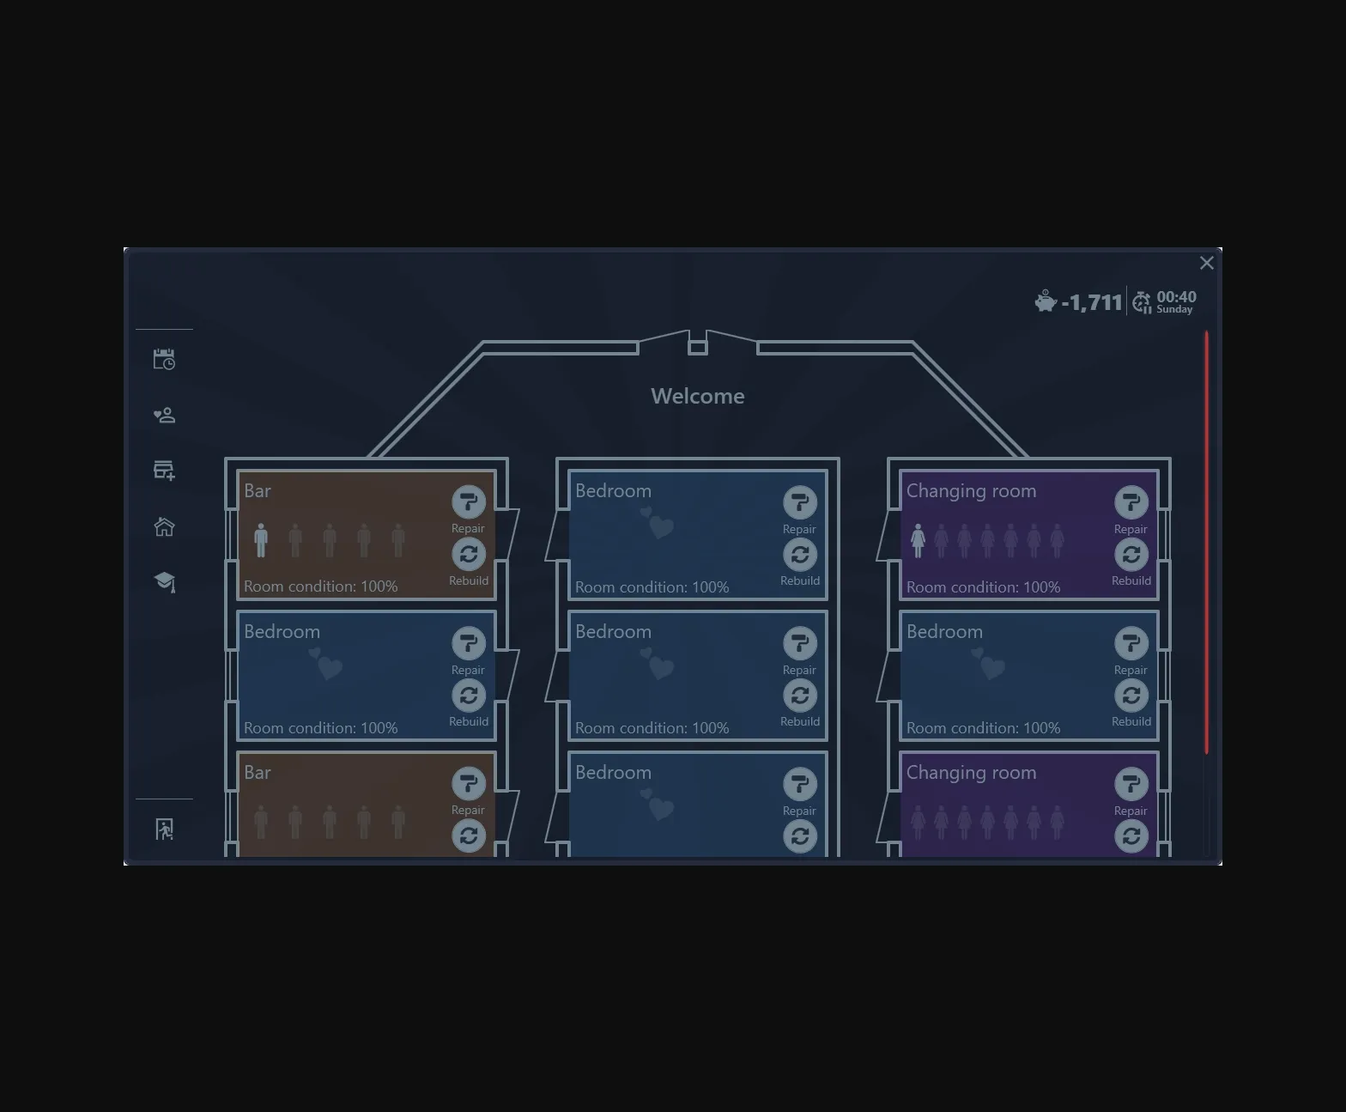This screenshot has width=1346, height=1112.
Task: Repair the Bedroom between the Changing rooms
Action: point(1131,643)
